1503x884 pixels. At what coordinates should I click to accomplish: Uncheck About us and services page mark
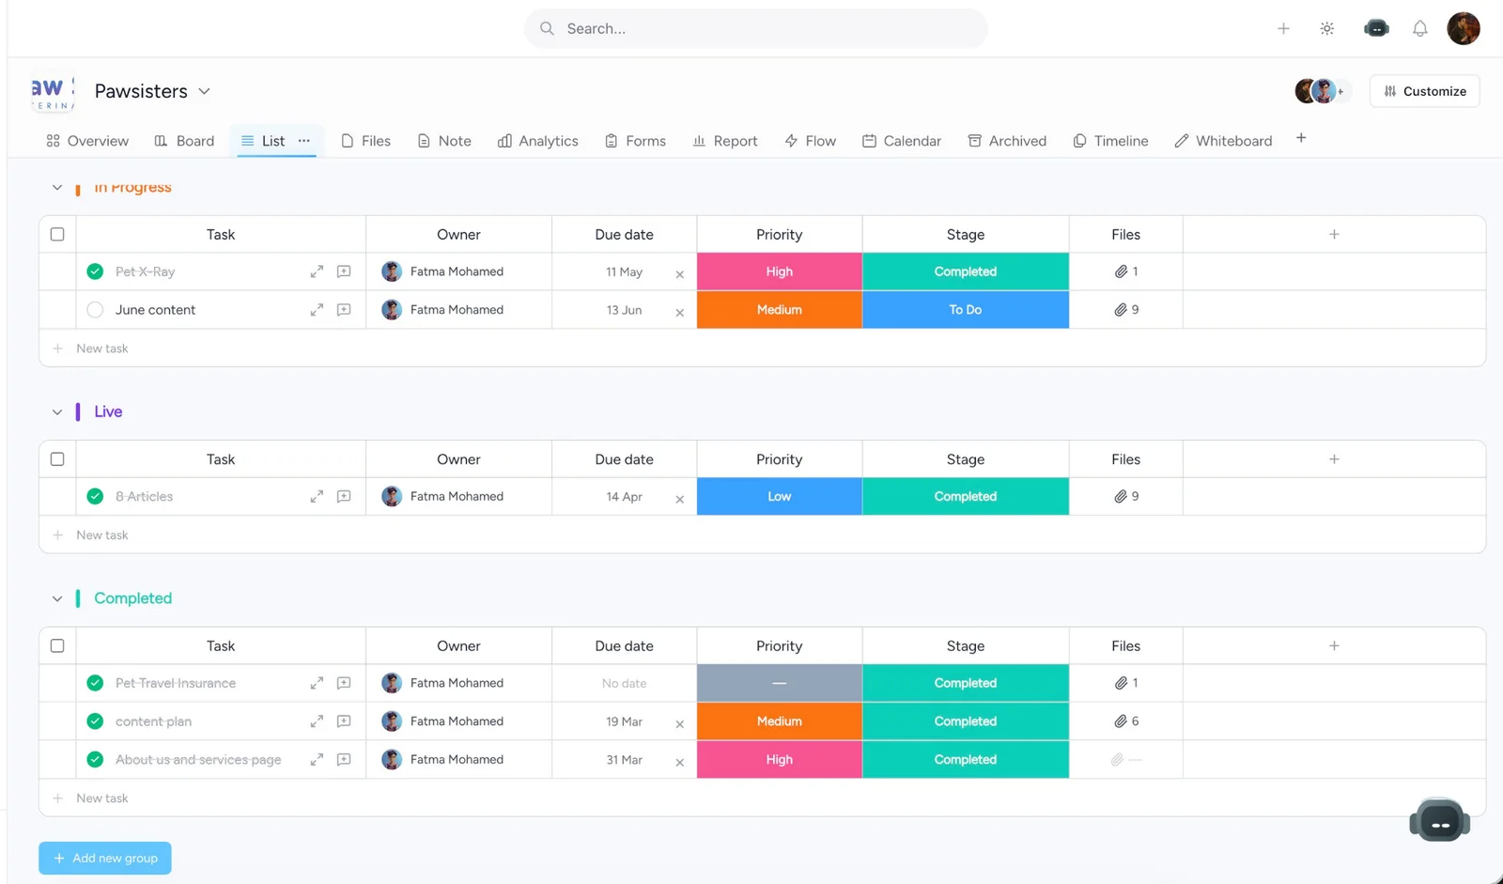point(95,759)
